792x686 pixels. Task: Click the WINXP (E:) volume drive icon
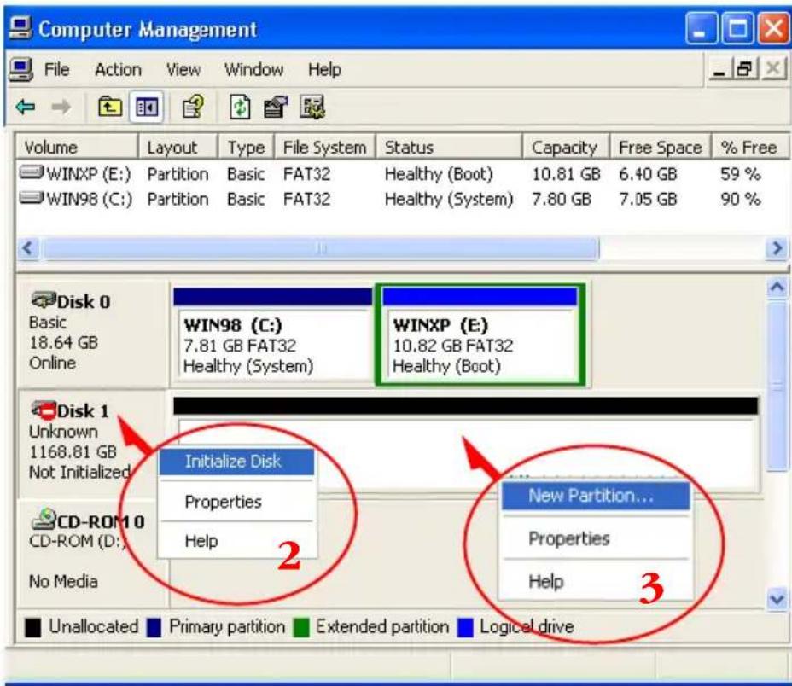click(32, 173)
